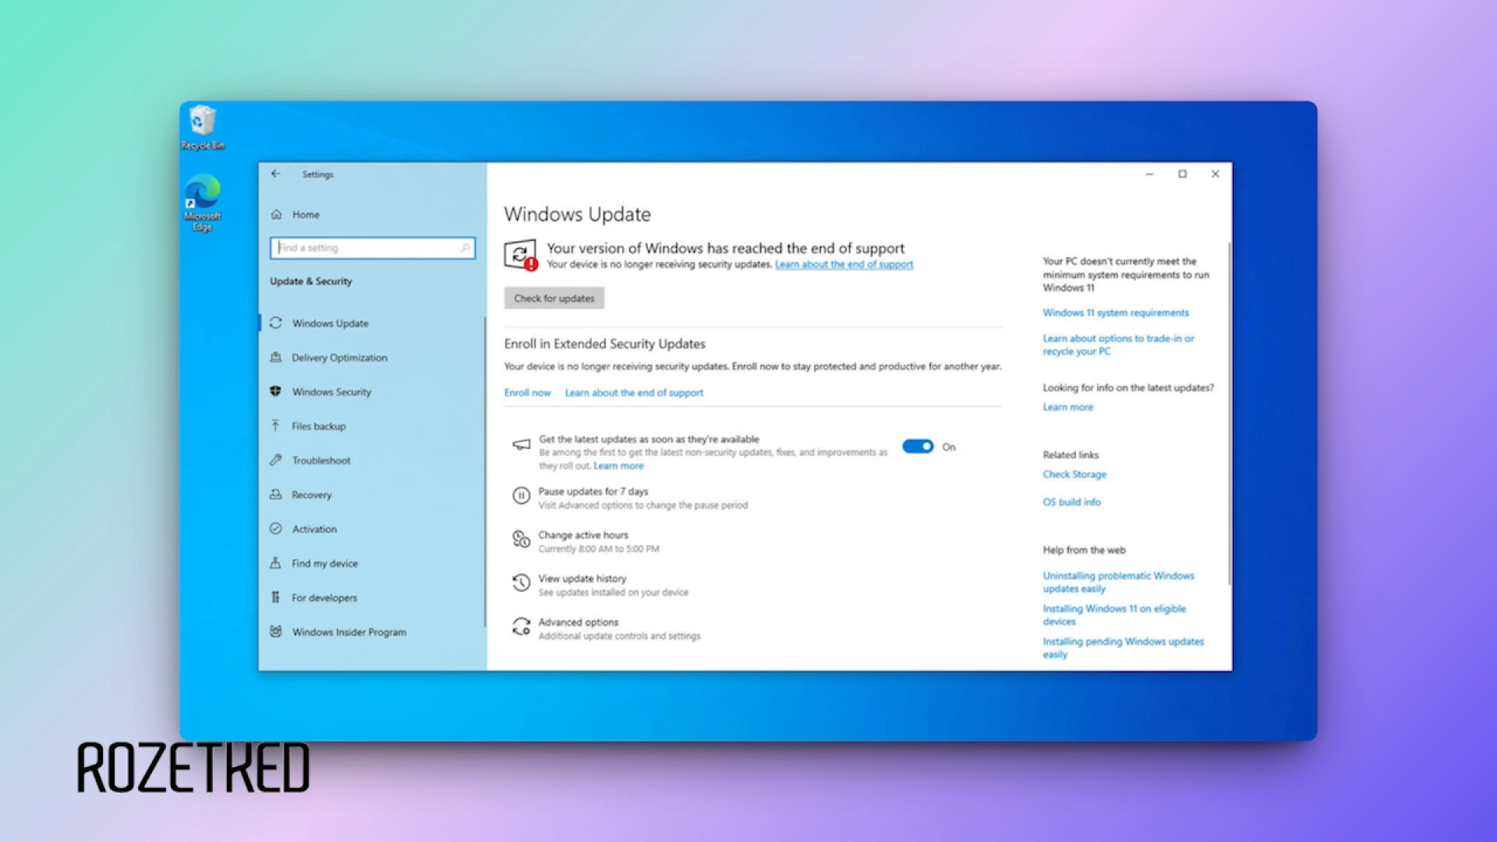Image resolution: width=1497 pixels, height=842 pixels.
Task: Click the update status icon with red alert
Action: (521, 255)
